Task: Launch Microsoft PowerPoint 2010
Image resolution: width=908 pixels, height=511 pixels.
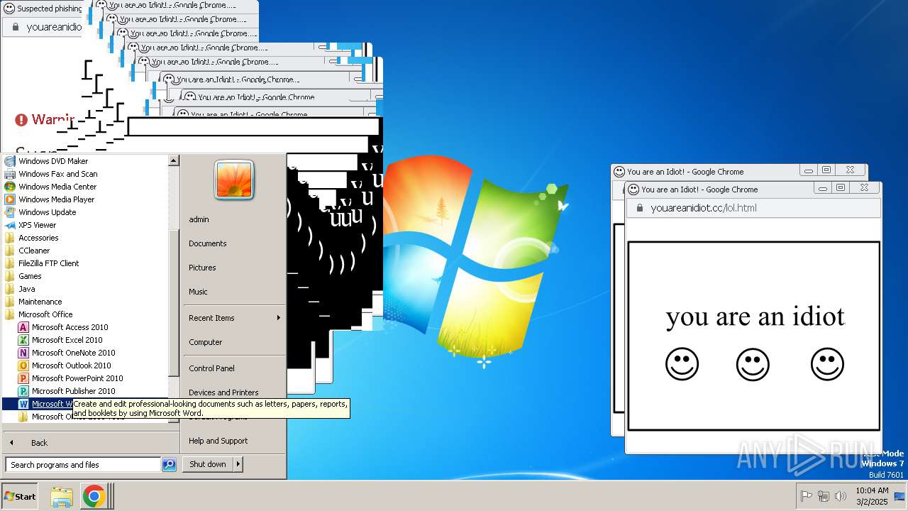Action: (77, 378)
